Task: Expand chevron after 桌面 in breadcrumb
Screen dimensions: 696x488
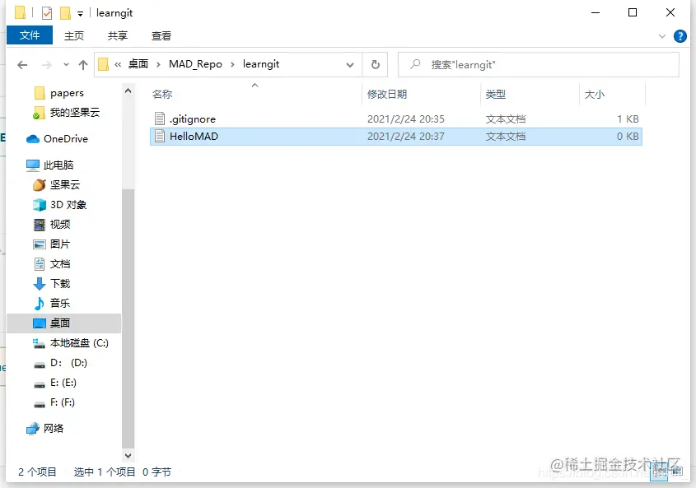Action: (158, 65)
